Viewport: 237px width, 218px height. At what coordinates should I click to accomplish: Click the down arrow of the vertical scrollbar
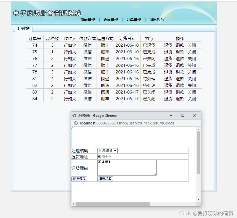pyautogui.click(x=198, y=199)
